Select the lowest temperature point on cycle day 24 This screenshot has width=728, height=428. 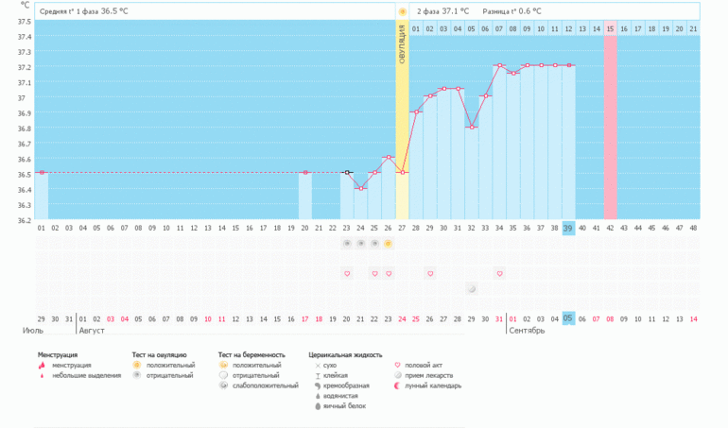(x=361, y=188)
